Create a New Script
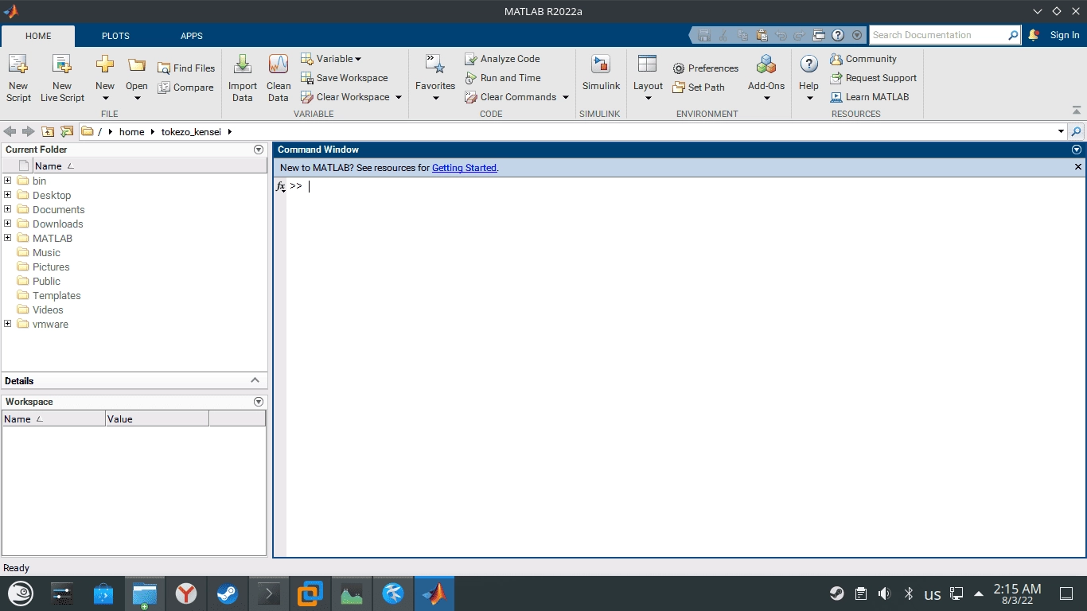Screen dimensions: 1087x611 click(18, 78)
